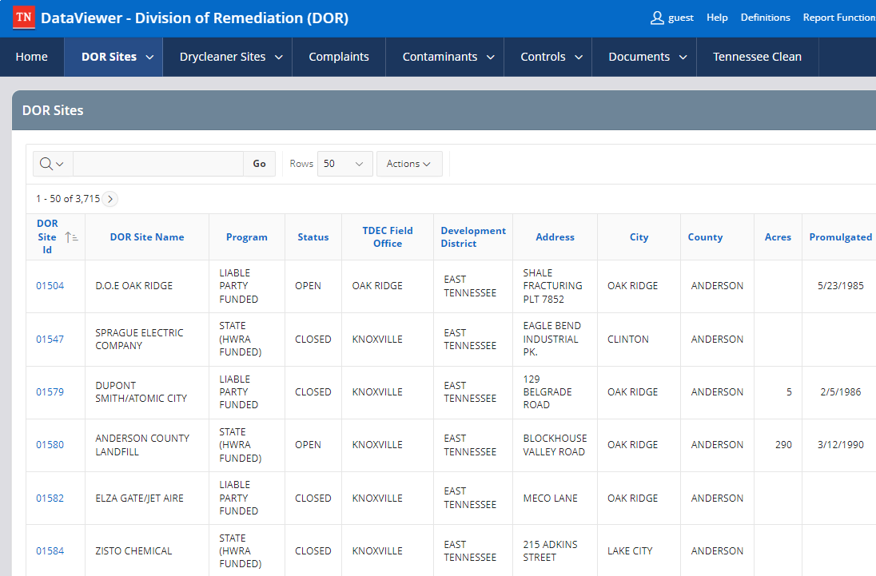Open the Actions dropdown

pyautogui.click(x=408, y=163)
